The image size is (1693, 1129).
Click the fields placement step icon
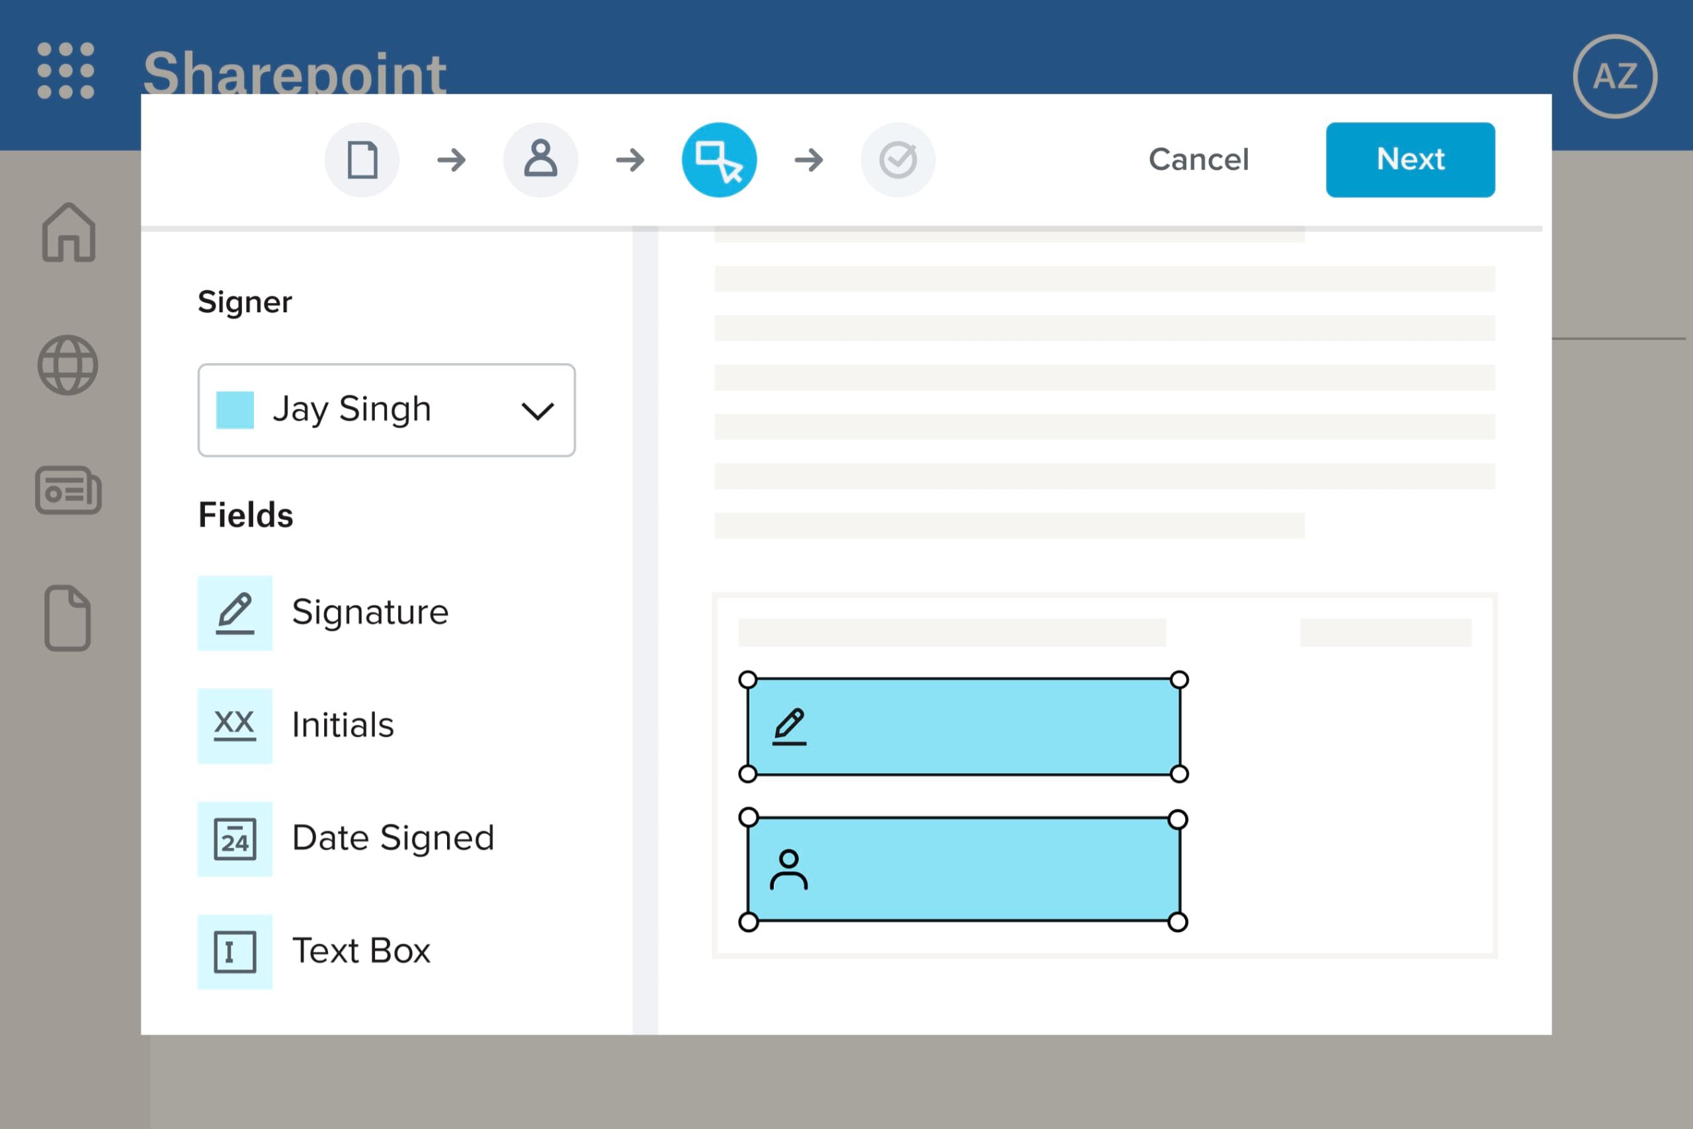720,159
